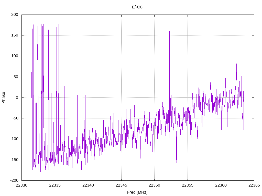Click the 22350 x-axis tick label
This screenshot has width=262, height=196.
click(x=154, y=185)
